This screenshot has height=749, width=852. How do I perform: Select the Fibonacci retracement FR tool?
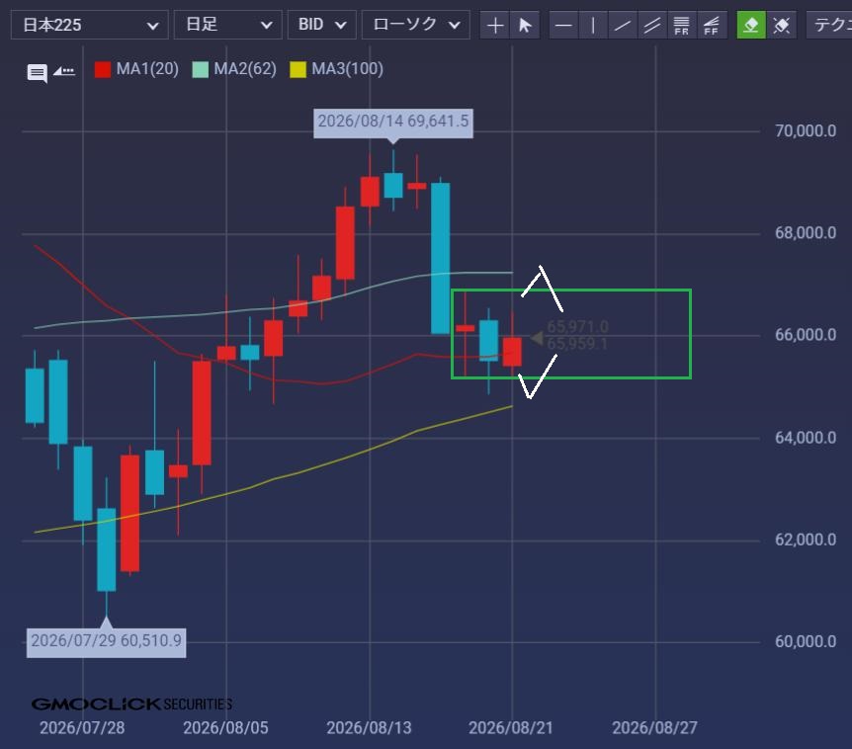[x=681, y=25]
